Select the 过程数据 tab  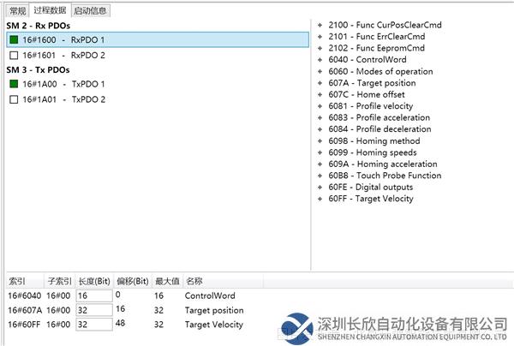[51, 10]
